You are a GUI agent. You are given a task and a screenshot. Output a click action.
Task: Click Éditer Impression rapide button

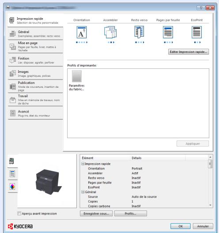click(x=189, y=52)
